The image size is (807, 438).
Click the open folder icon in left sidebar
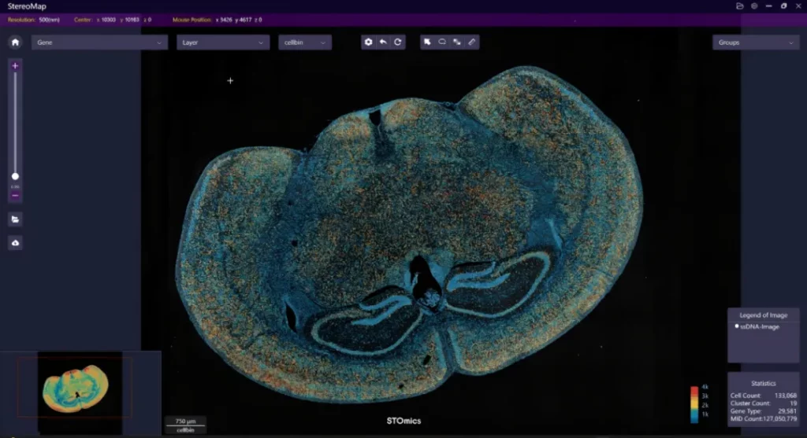click(15, 219)
